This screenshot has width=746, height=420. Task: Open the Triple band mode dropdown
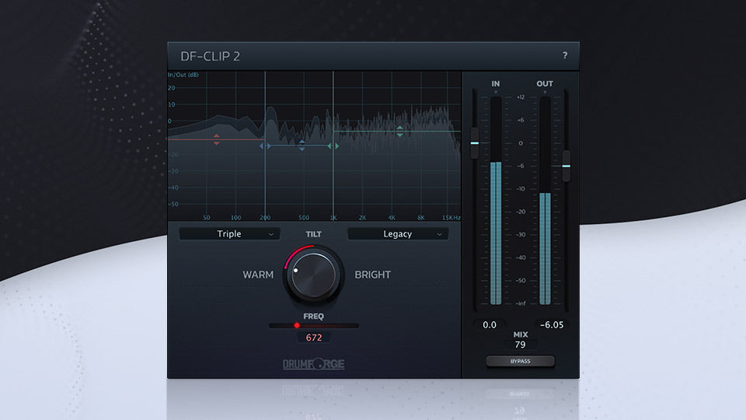point(229,233)
